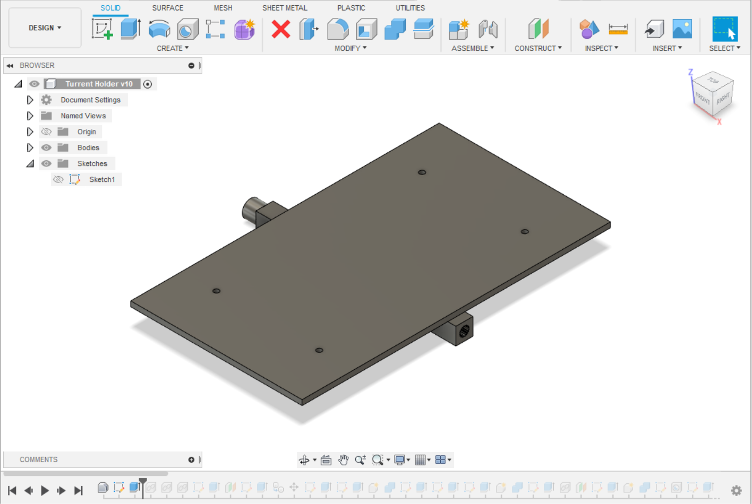Click the red X Delete icon
Viewport: 752px width, 504px height.
(x=281, y=29)
